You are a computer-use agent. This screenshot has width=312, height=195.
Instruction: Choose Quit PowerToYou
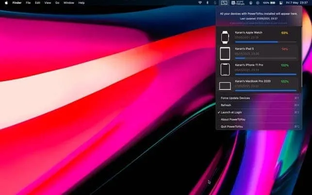232,127
